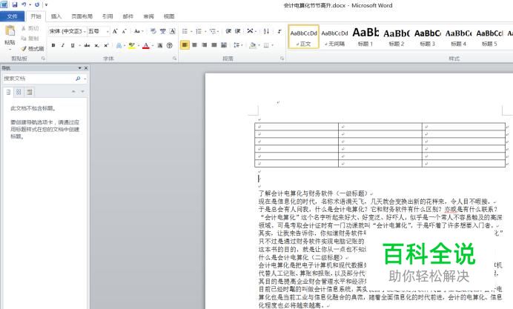This screenshot has width=513, height=309.
Task: Click the Increase Indent icon
Action: point(238,31)
